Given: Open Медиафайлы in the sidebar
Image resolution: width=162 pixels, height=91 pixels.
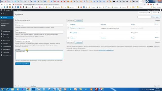Looking at the screenshot, I should (x=7, y=31).
